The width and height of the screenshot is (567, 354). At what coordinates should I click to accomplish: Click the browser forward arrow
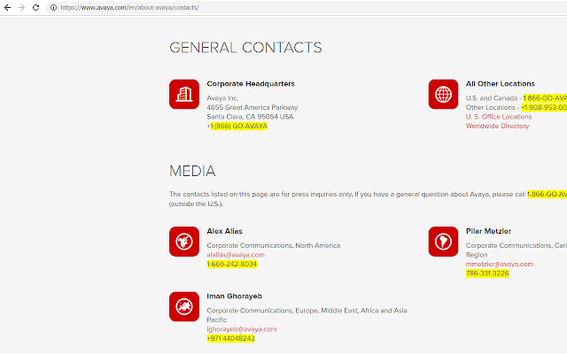click(21, 7)
